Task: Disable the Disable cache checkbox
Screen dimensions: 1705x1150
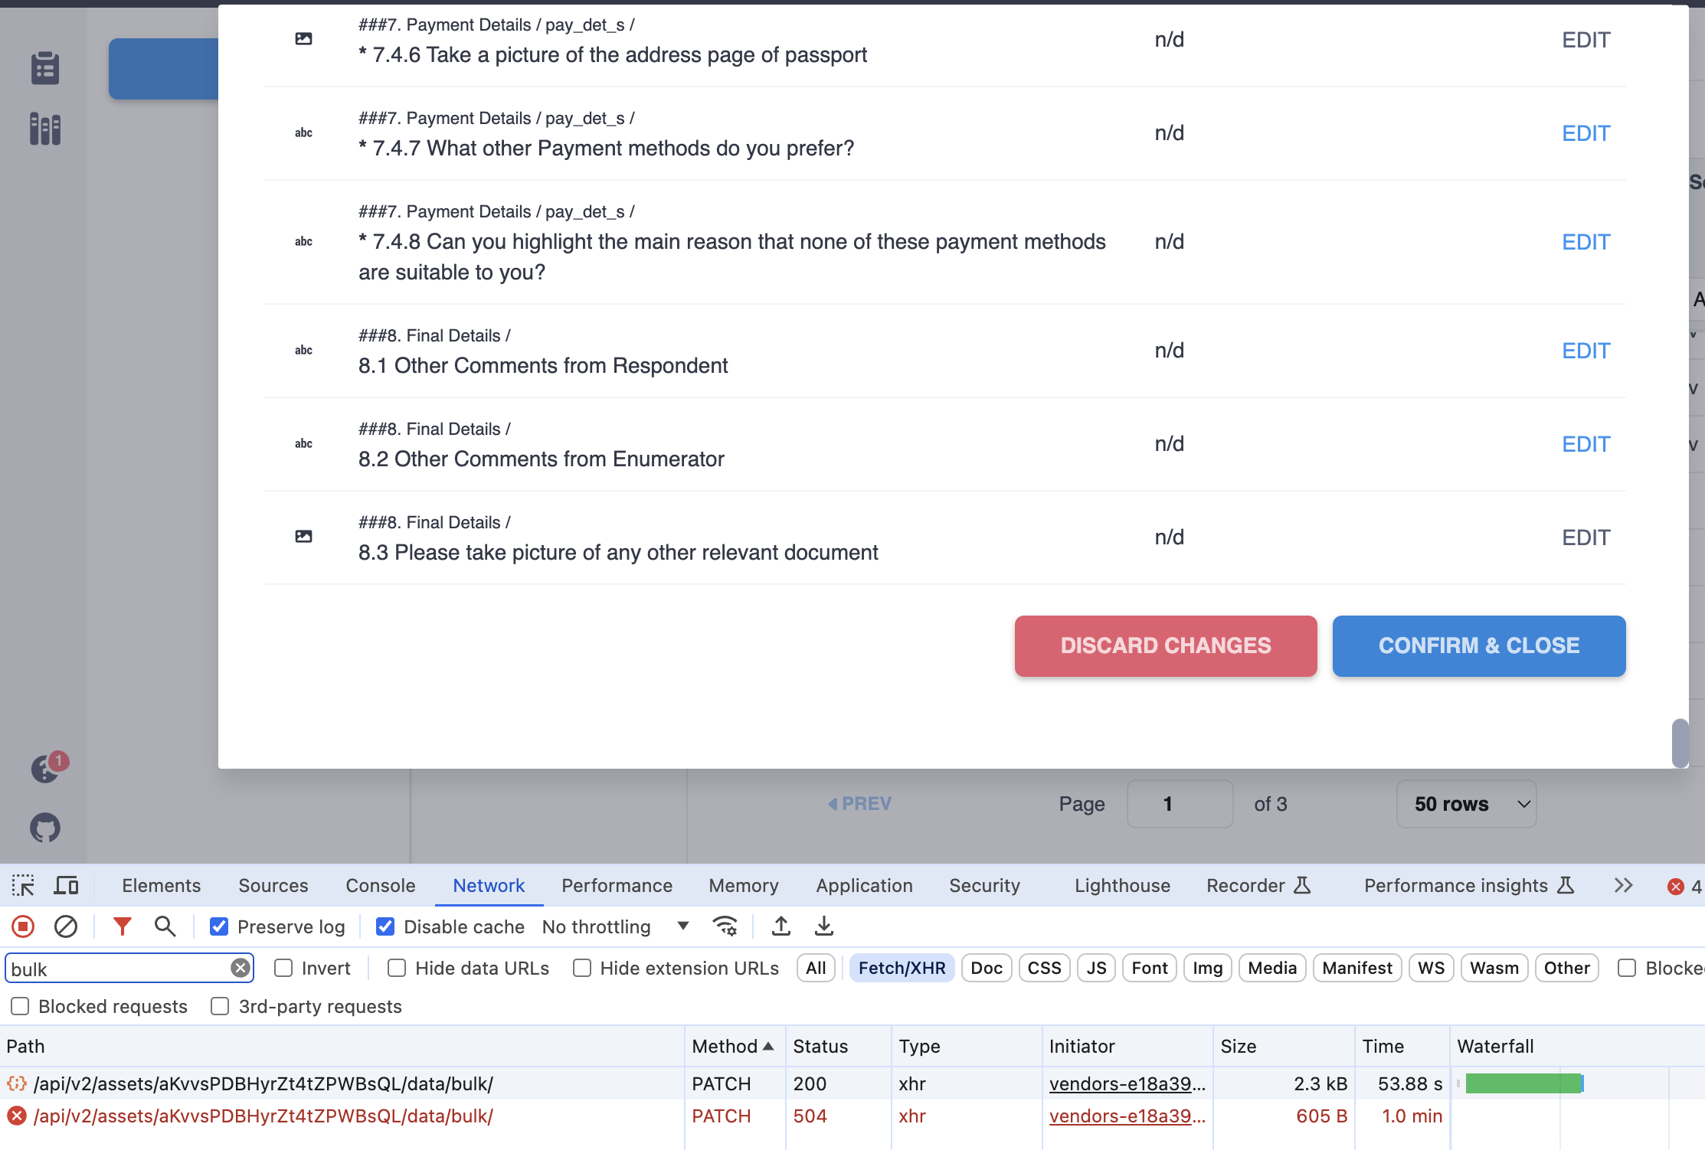Action: [x=385, y=927]
